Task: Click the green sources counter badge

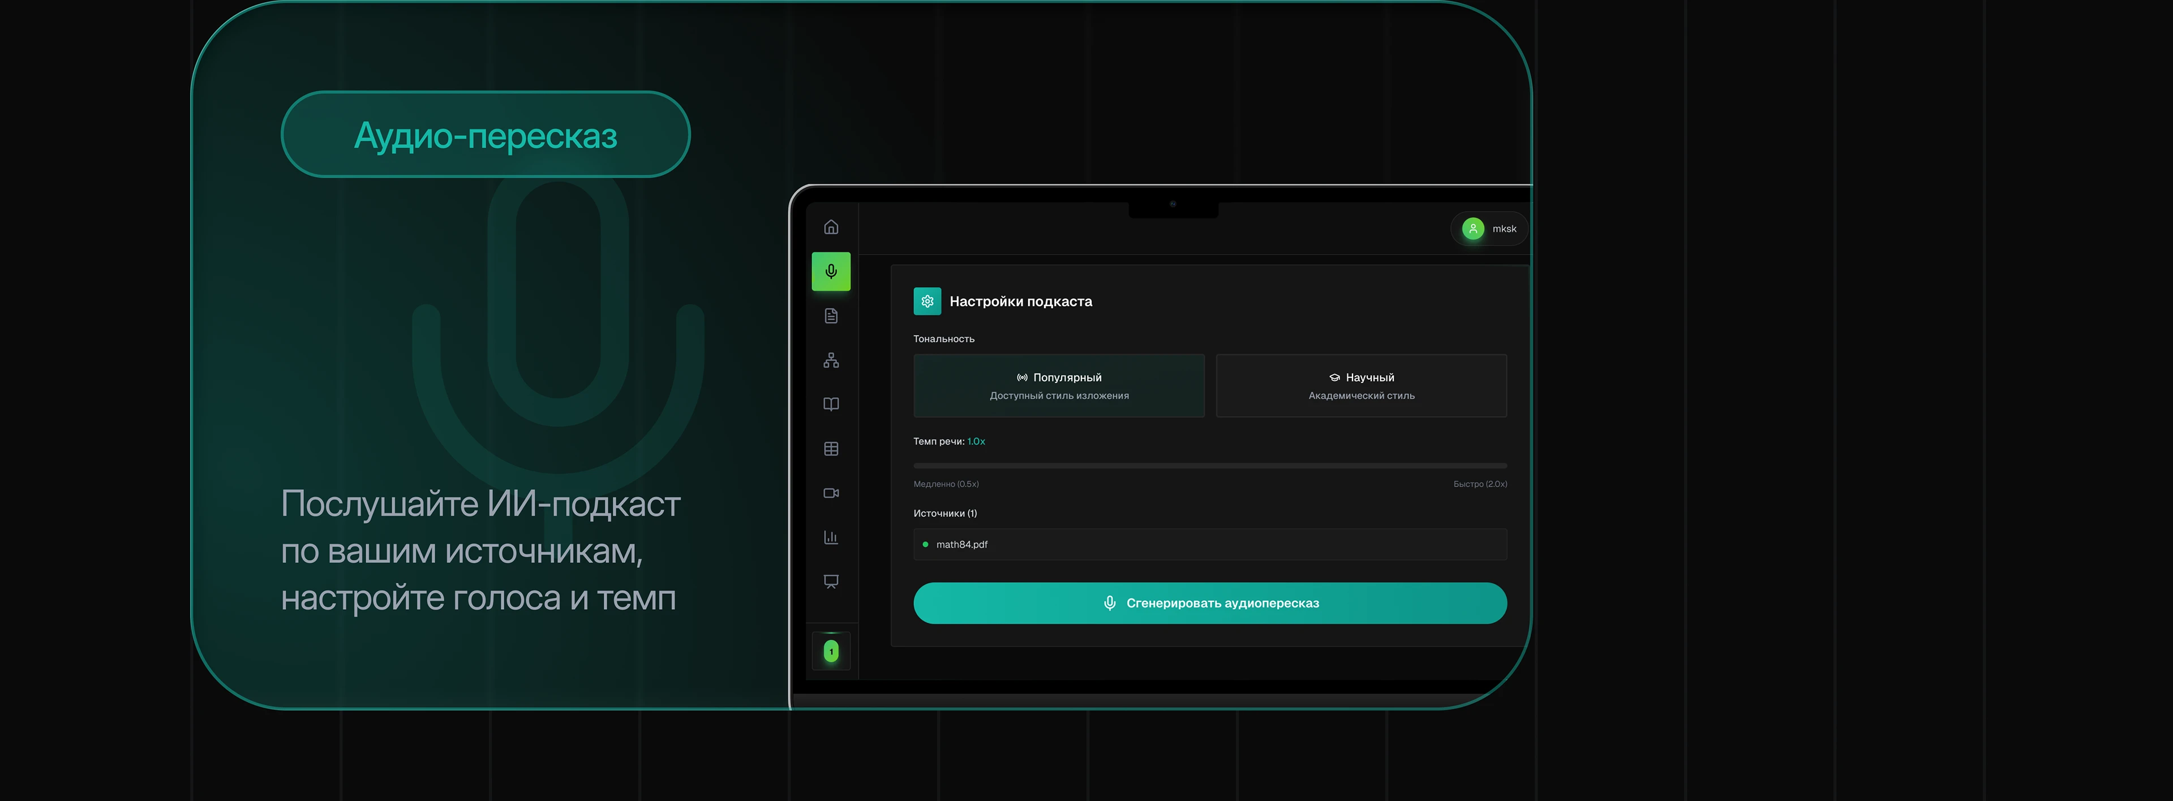Action: pos(831,652)
